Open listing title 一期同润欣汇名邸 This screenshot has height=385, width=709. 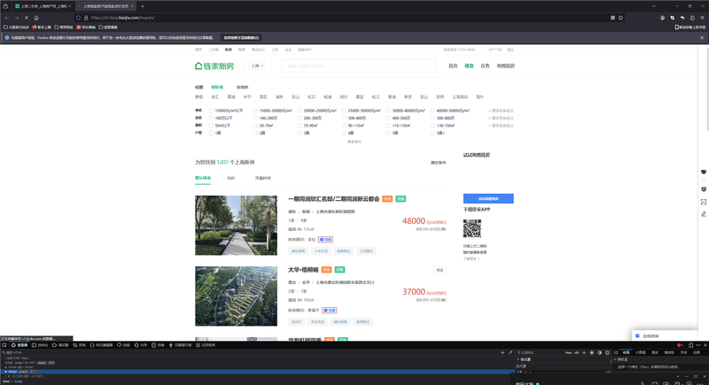pyautogui.click(x=334, y=199)
